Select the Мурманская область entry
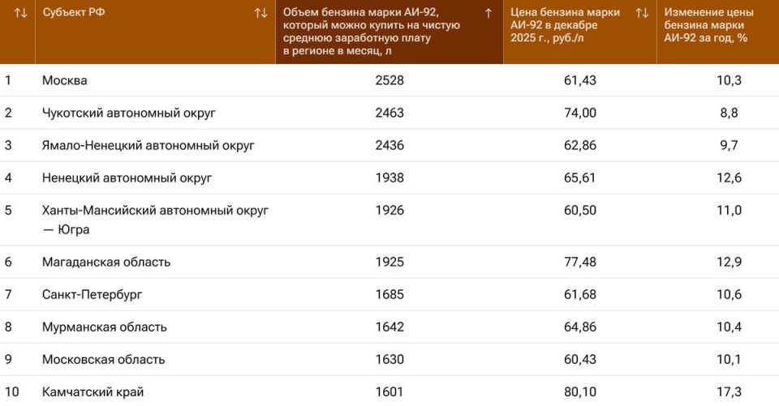 click(105, 327)
